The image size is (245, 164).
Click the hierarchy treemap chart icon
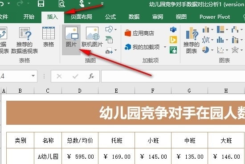(220, 29)
